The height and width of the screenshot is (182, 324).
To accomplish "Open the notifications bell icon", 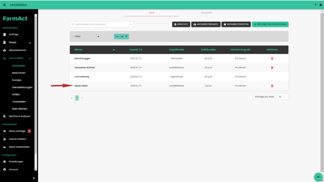I will tap(321, 5).
